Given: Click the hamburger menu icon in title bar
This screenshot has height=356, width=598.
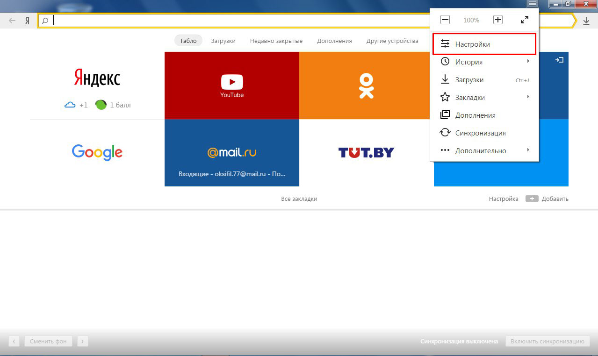Looking at the screenshot, I should click(533, 4).
